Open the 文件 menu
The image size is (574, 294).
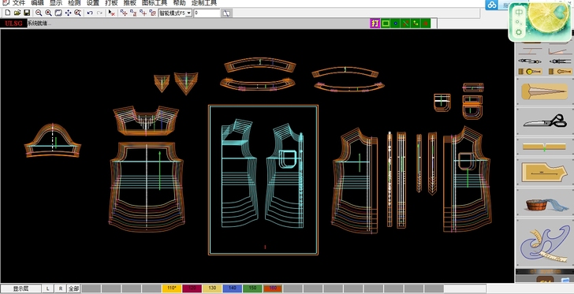19,3
